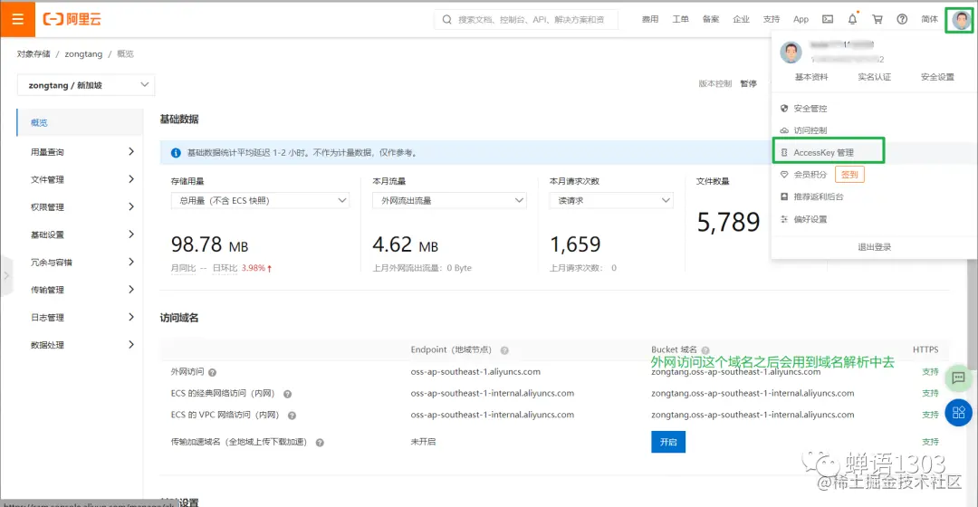The height and width of the screenshot is (507, 978).
Task: Open the 总用量 (不含 ECS 快照) dropdown
Action: 260,200
